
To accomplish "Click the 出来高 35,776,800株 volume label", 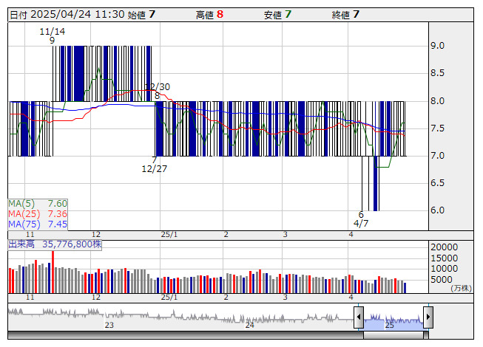I will point(55,244).
